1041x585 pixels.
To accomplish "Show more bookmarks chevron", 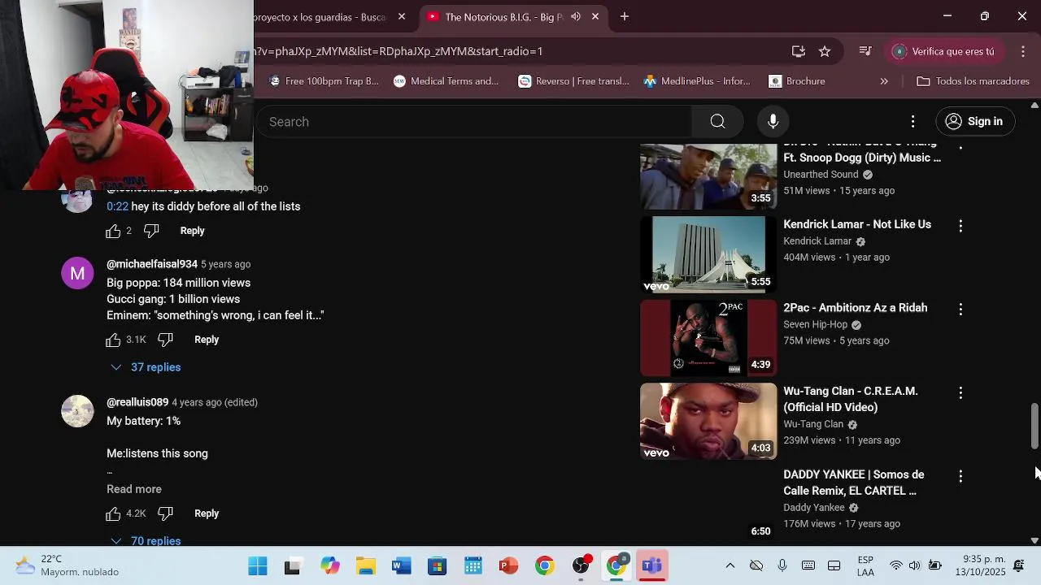I will coord(884,81).
